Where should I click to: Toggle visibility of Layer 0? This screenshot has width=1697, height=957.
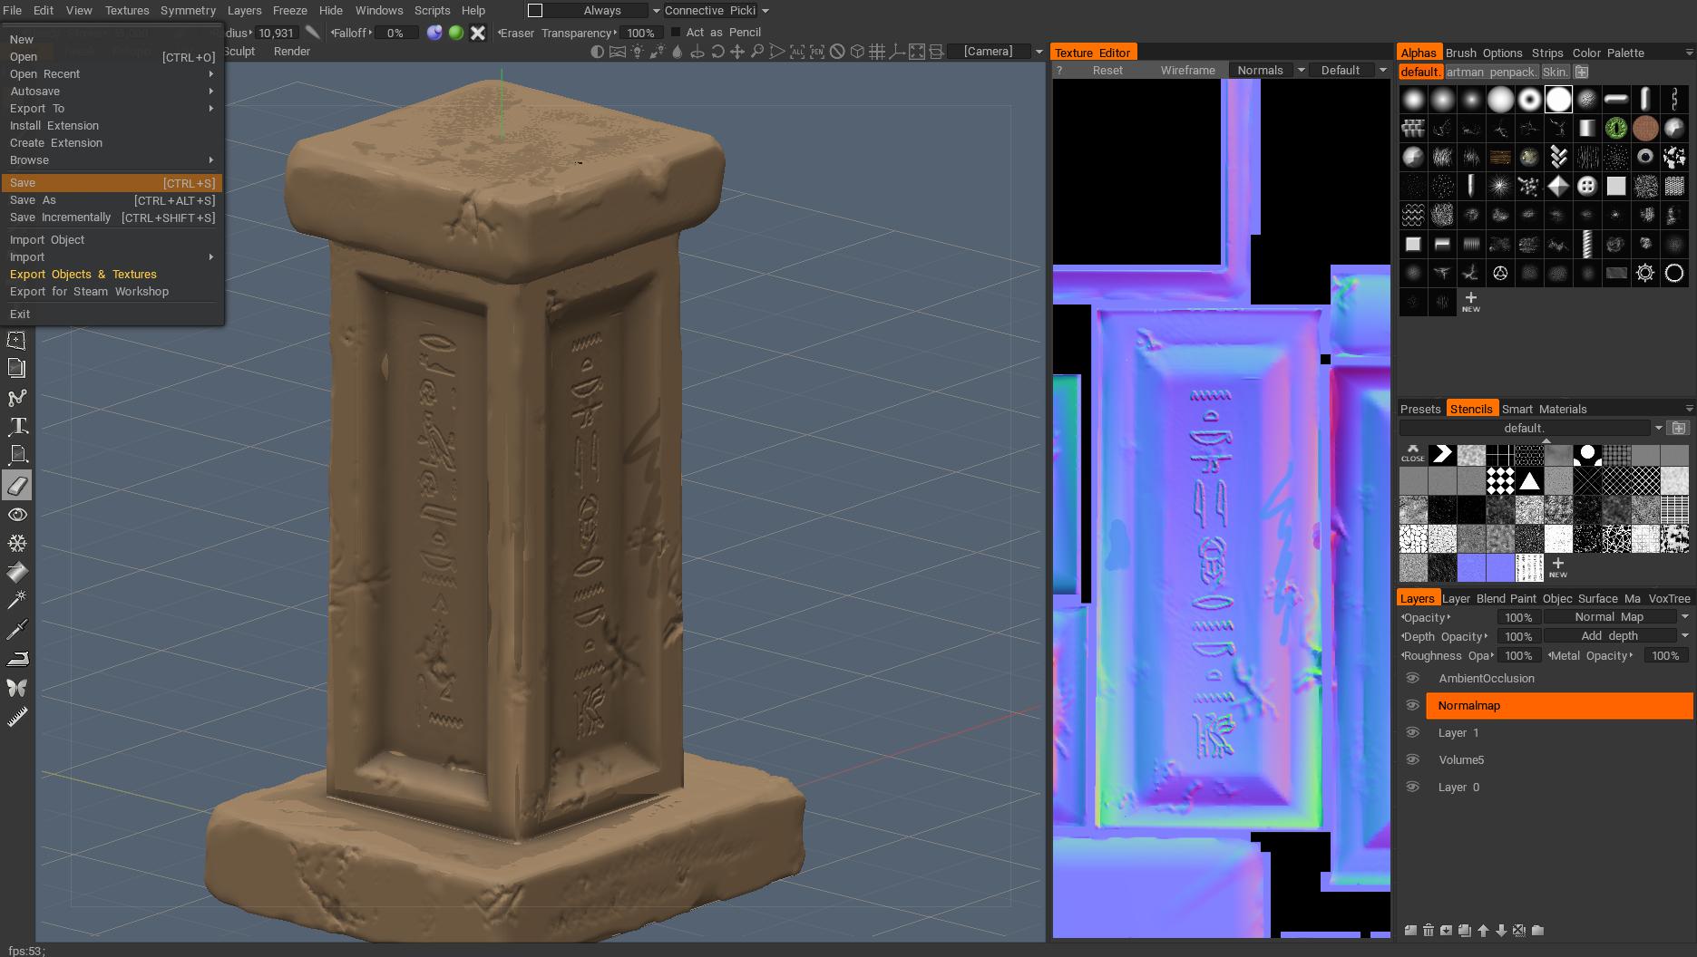1412,787
